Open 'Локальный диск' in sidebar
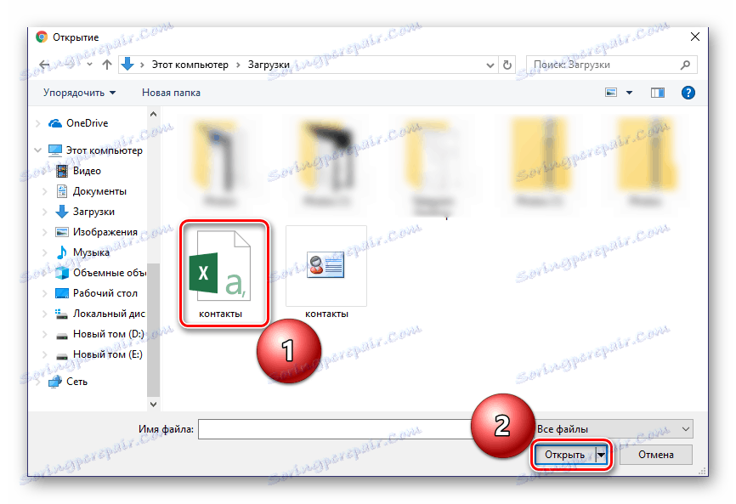 click(109, 314)
